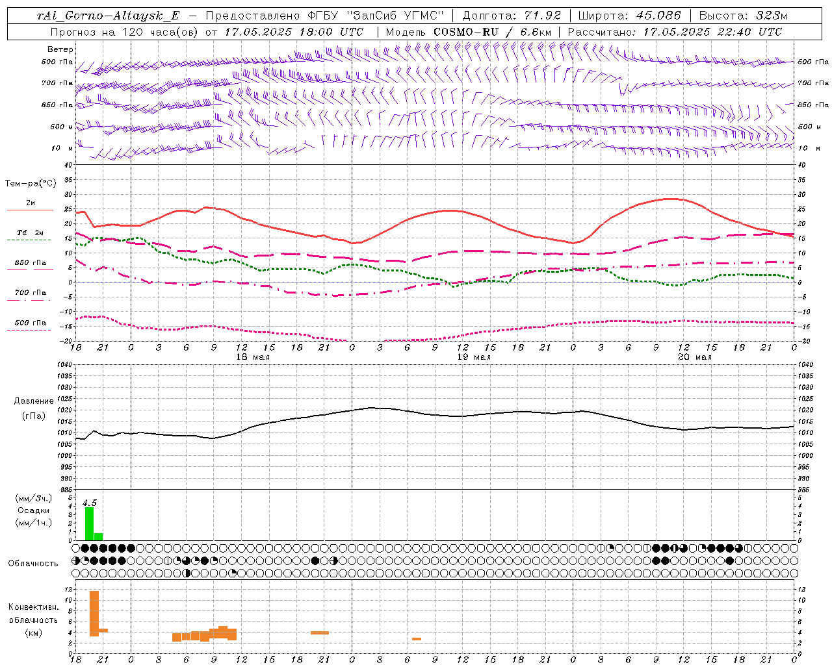Click the Давление panel label

pos(34,401)
